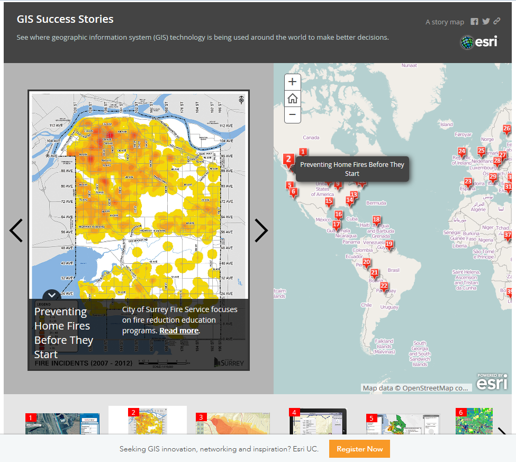Open the Esri logo in header
This screenshot has height=462, width=516.
click(479, 42)
